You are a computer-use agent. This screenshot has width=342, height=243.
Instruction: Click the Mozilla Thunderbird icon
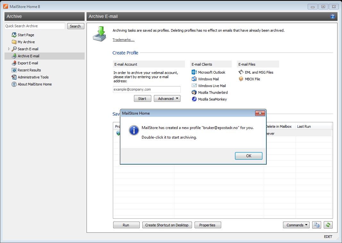click(194, 93)
